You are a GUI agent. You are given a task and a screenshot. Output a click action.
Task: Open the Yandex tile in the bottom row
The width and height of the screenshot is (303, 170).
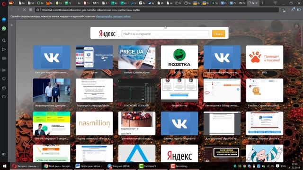pos(179,153)
